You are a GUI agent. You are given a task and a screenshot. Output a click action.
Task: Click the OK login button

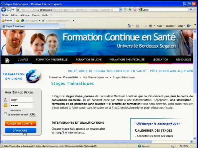tap(32, 114)
